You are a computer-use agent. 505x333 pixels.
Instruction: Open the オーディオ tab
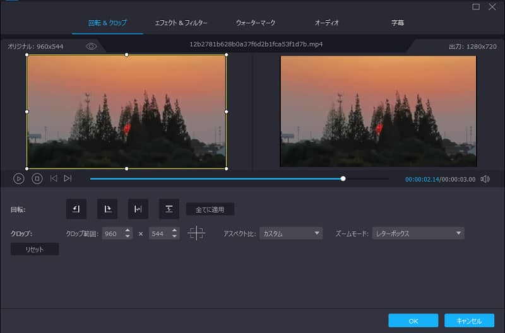(326, 23)
